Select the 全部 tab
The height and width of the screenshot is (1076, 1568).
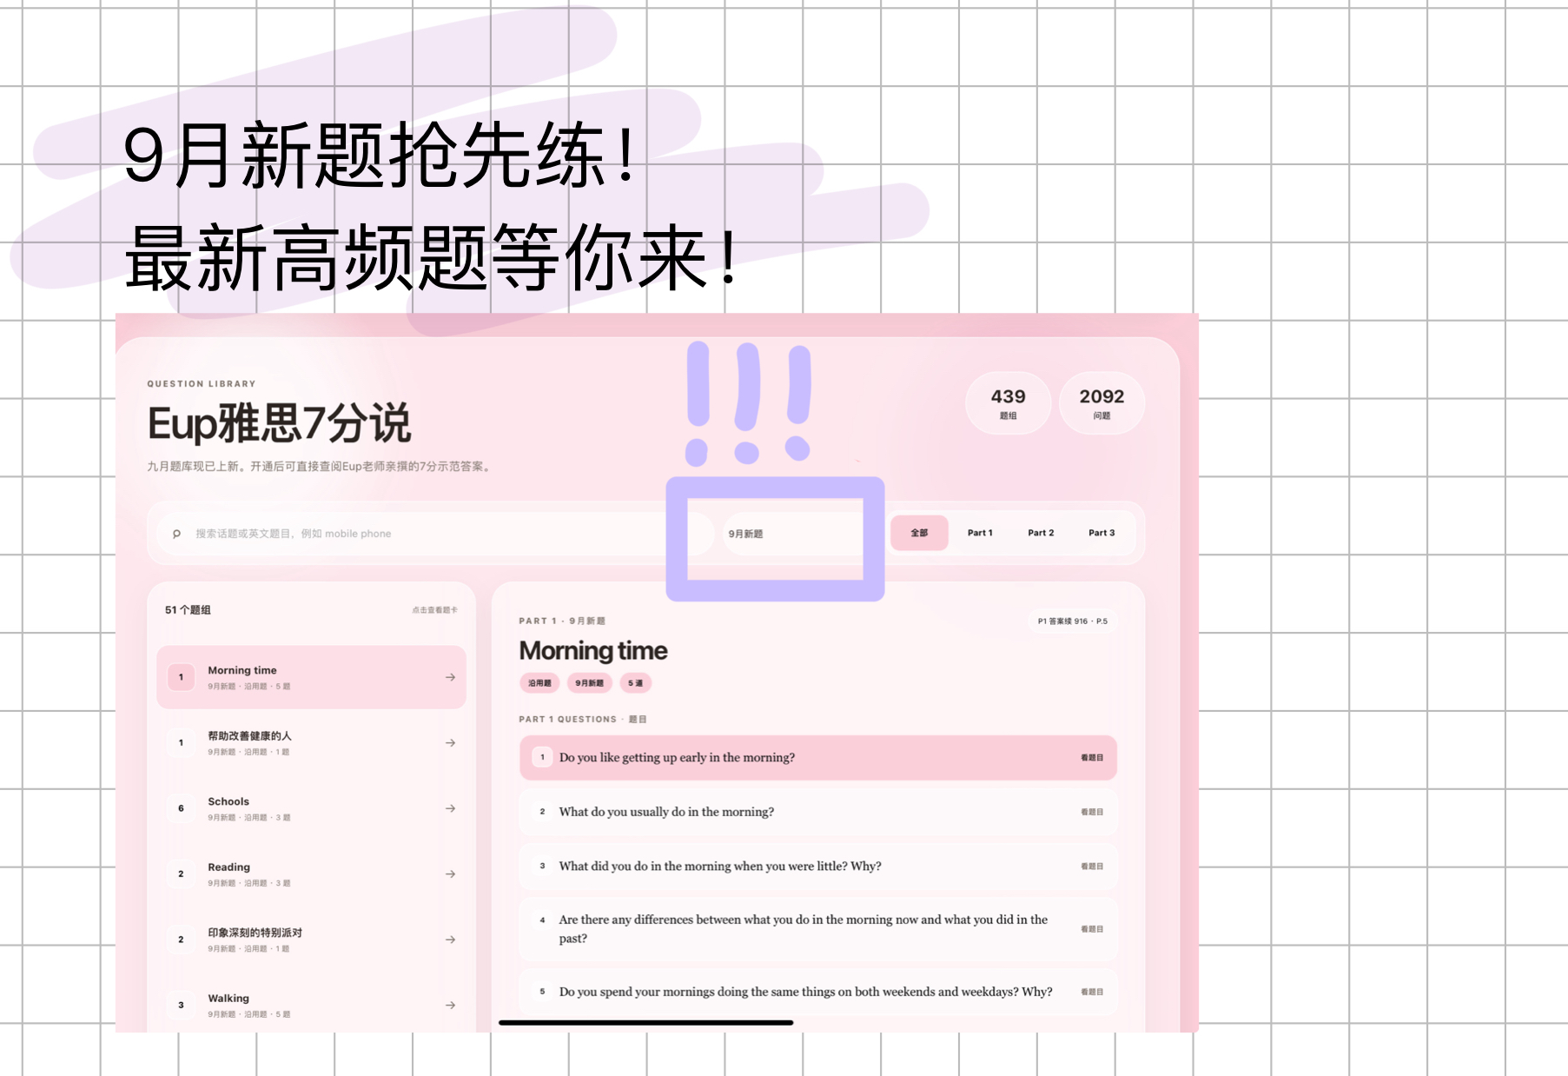coord(919,533)
